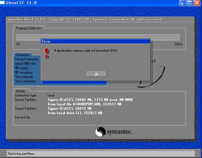The height and width of the screenshot is (158, 202).
Task: Click the Time remaining statistics label
Action: point(25,81)
